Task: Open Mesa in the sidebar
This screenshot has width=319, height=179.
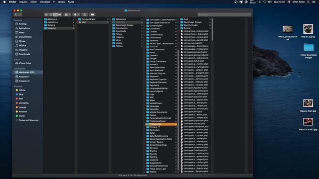Action: (21, 32)
